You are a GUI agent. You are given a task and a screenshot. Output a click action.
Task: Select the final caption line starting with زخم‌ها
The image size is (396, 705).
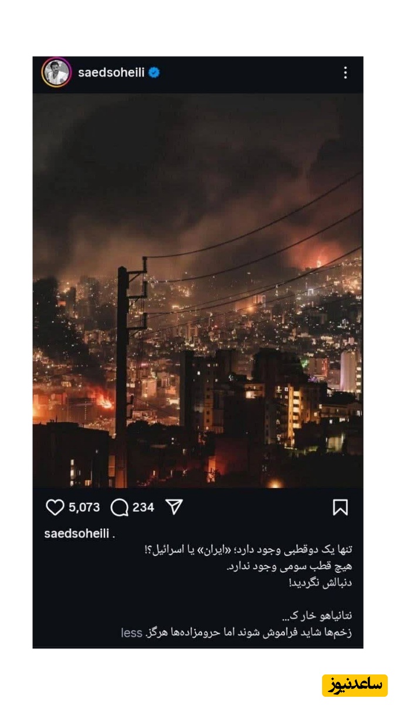(x=249, y=633)
